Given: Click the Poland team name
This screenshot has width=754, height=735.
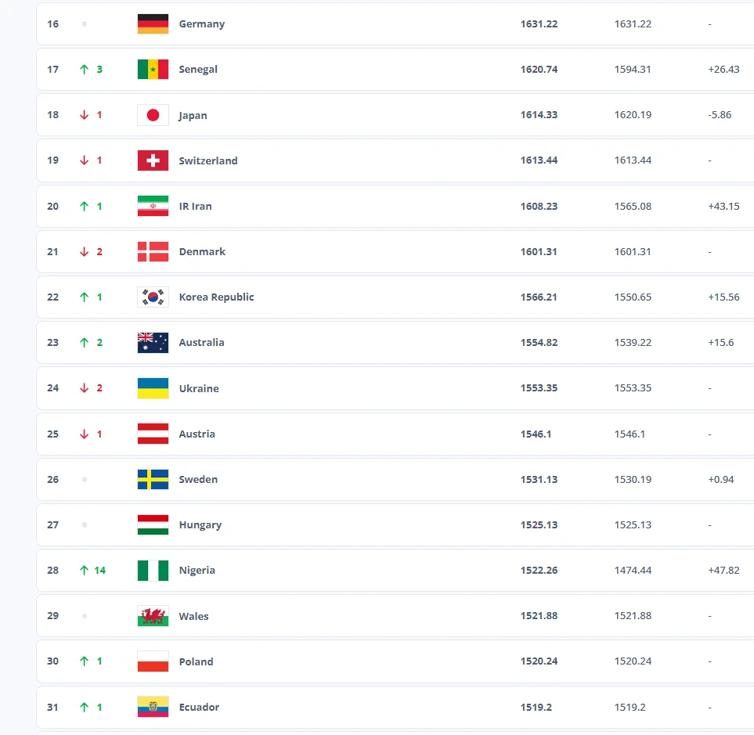Looking at the screenshot, I should [196, 662].
